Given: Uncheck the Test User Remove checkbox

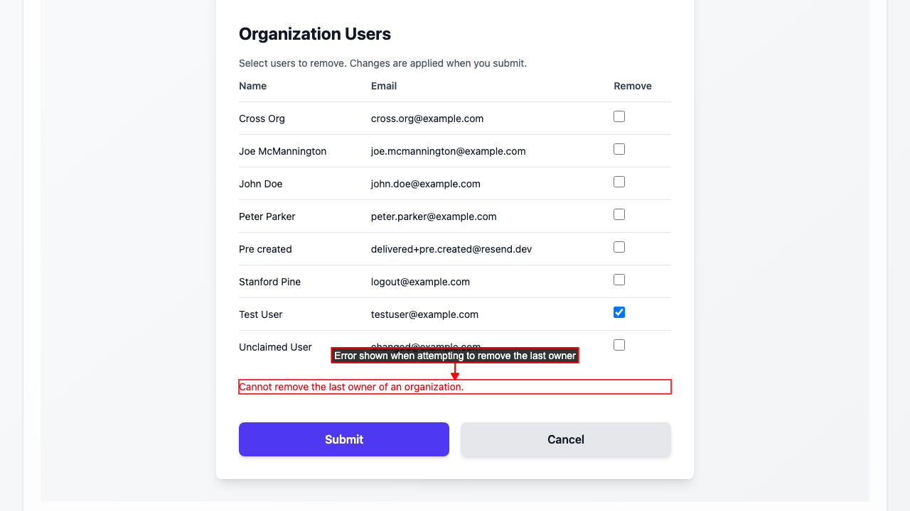Looking at the screenshot, I should (619, 312).
